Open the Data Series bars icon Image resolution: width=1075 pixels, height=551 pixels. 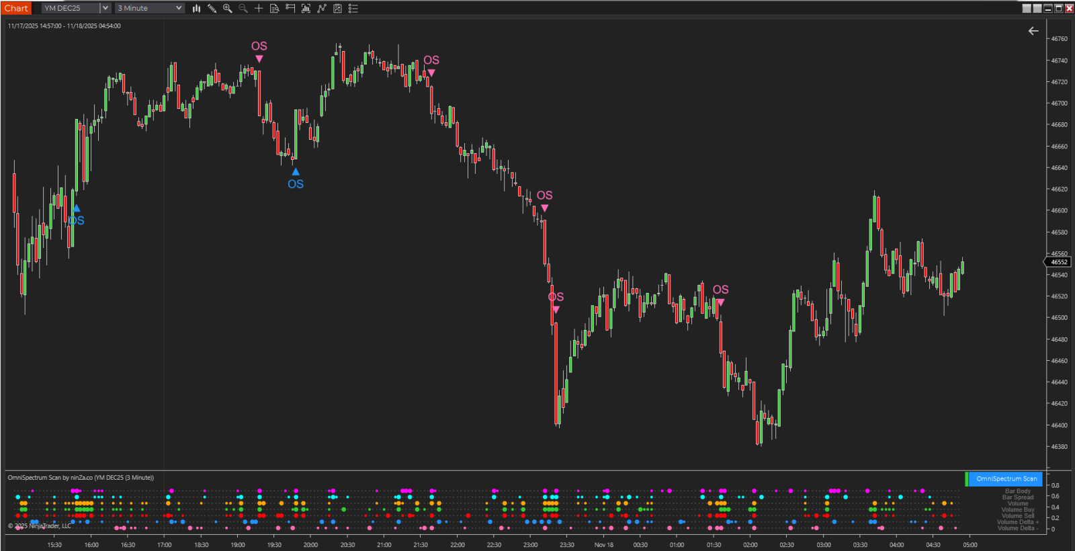coord(306,8)
